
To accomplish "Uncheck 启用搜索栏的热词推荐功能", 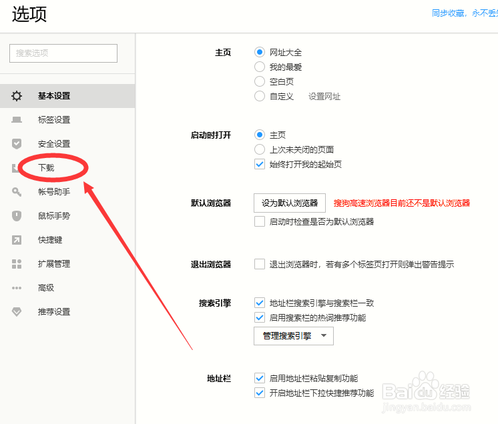I will [260, 317].
